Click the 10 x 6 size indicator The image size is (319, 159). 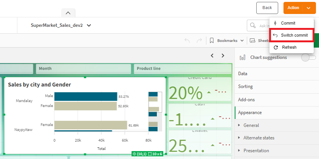click(x=155, y=154)
